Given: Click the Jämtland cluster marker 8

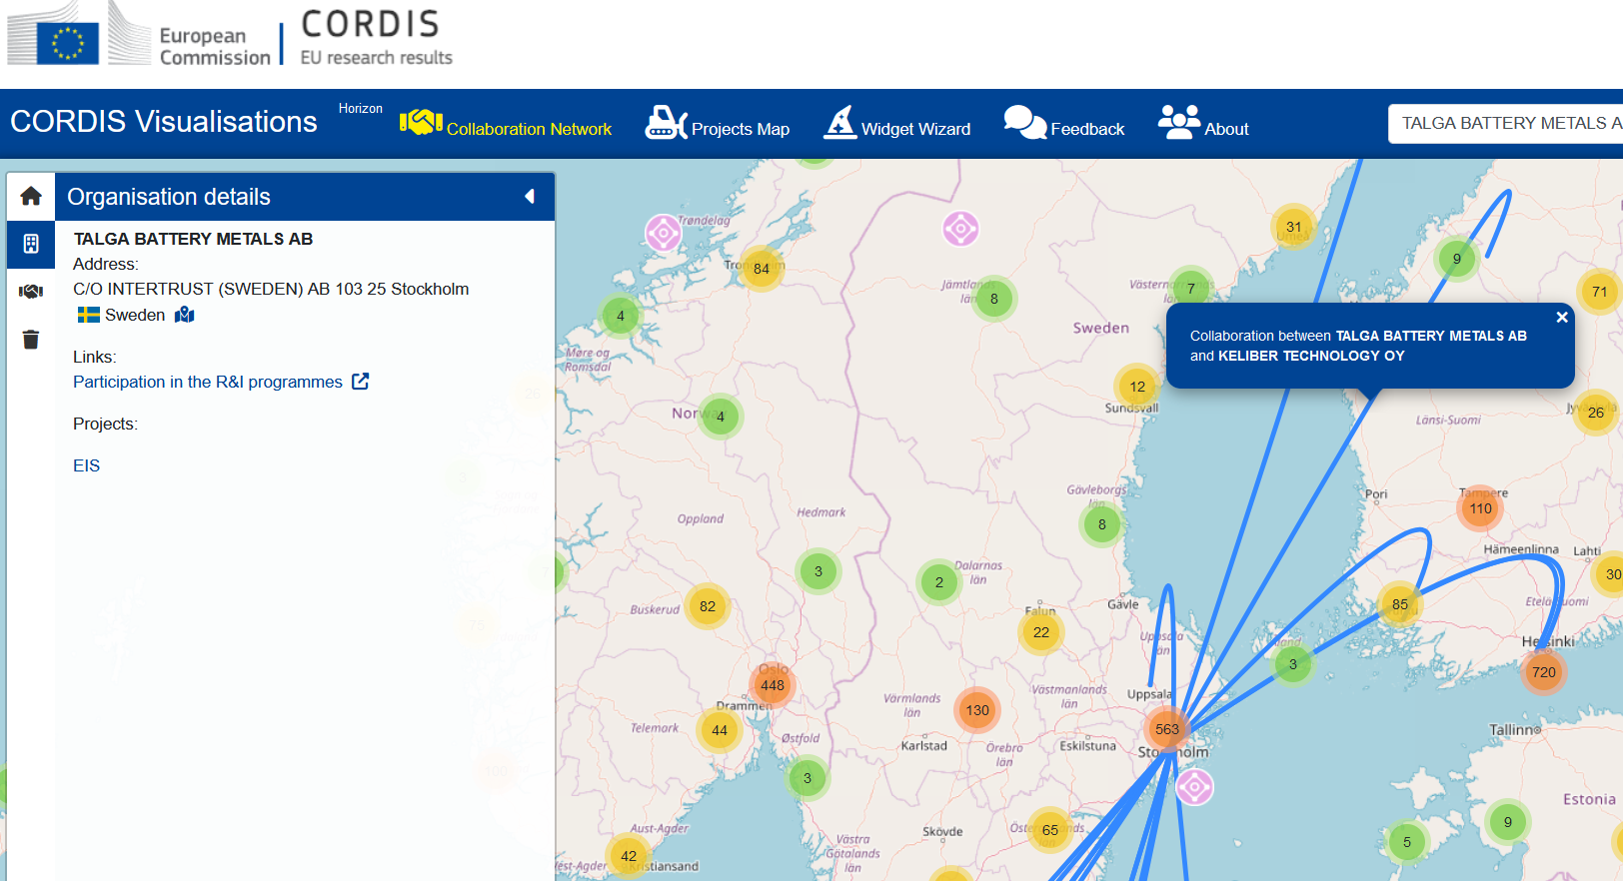Looking at the screenshot, I should pos(994,299).
